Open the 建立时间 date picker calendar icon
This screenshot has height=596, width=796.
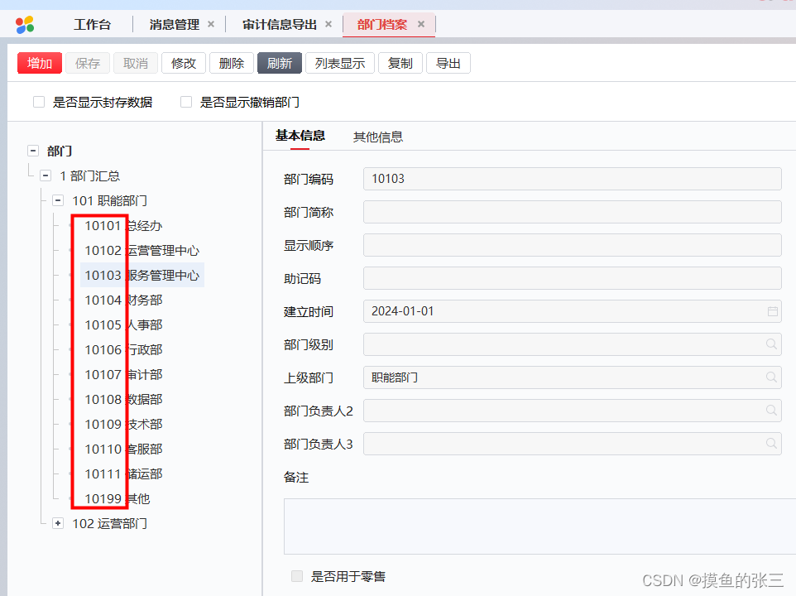click(x=771, y=310)
